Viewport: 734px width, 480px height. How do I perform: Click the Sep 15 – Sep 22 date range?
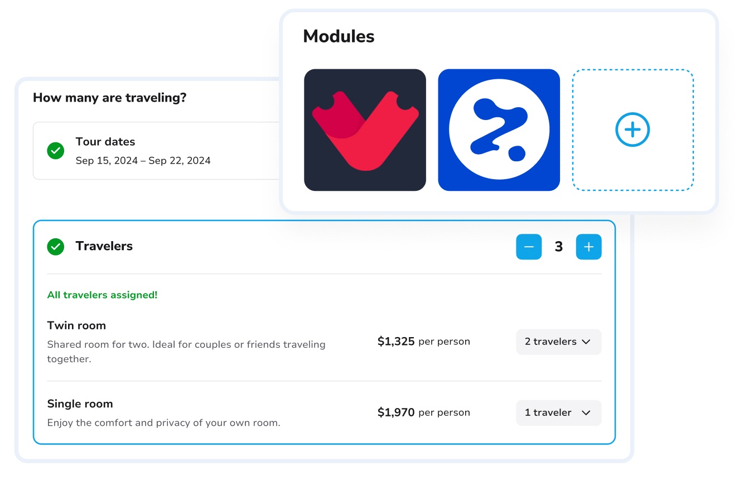pyautogui.click(x=143, y=161)
